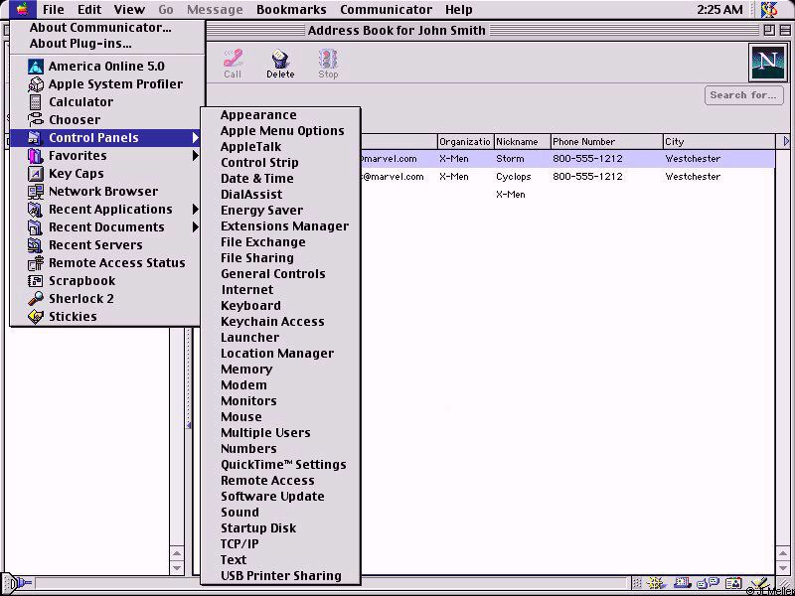Open the Bookmarks menu

pos(291,10)
